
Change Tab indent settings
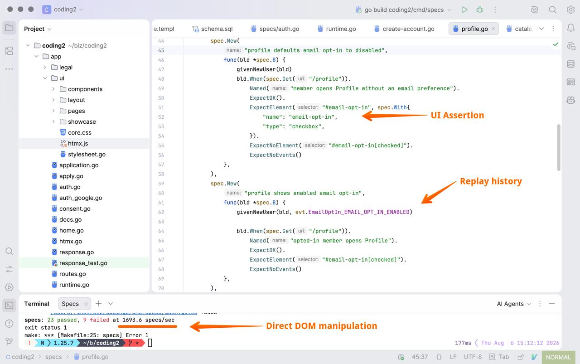[x=500, y=357]
